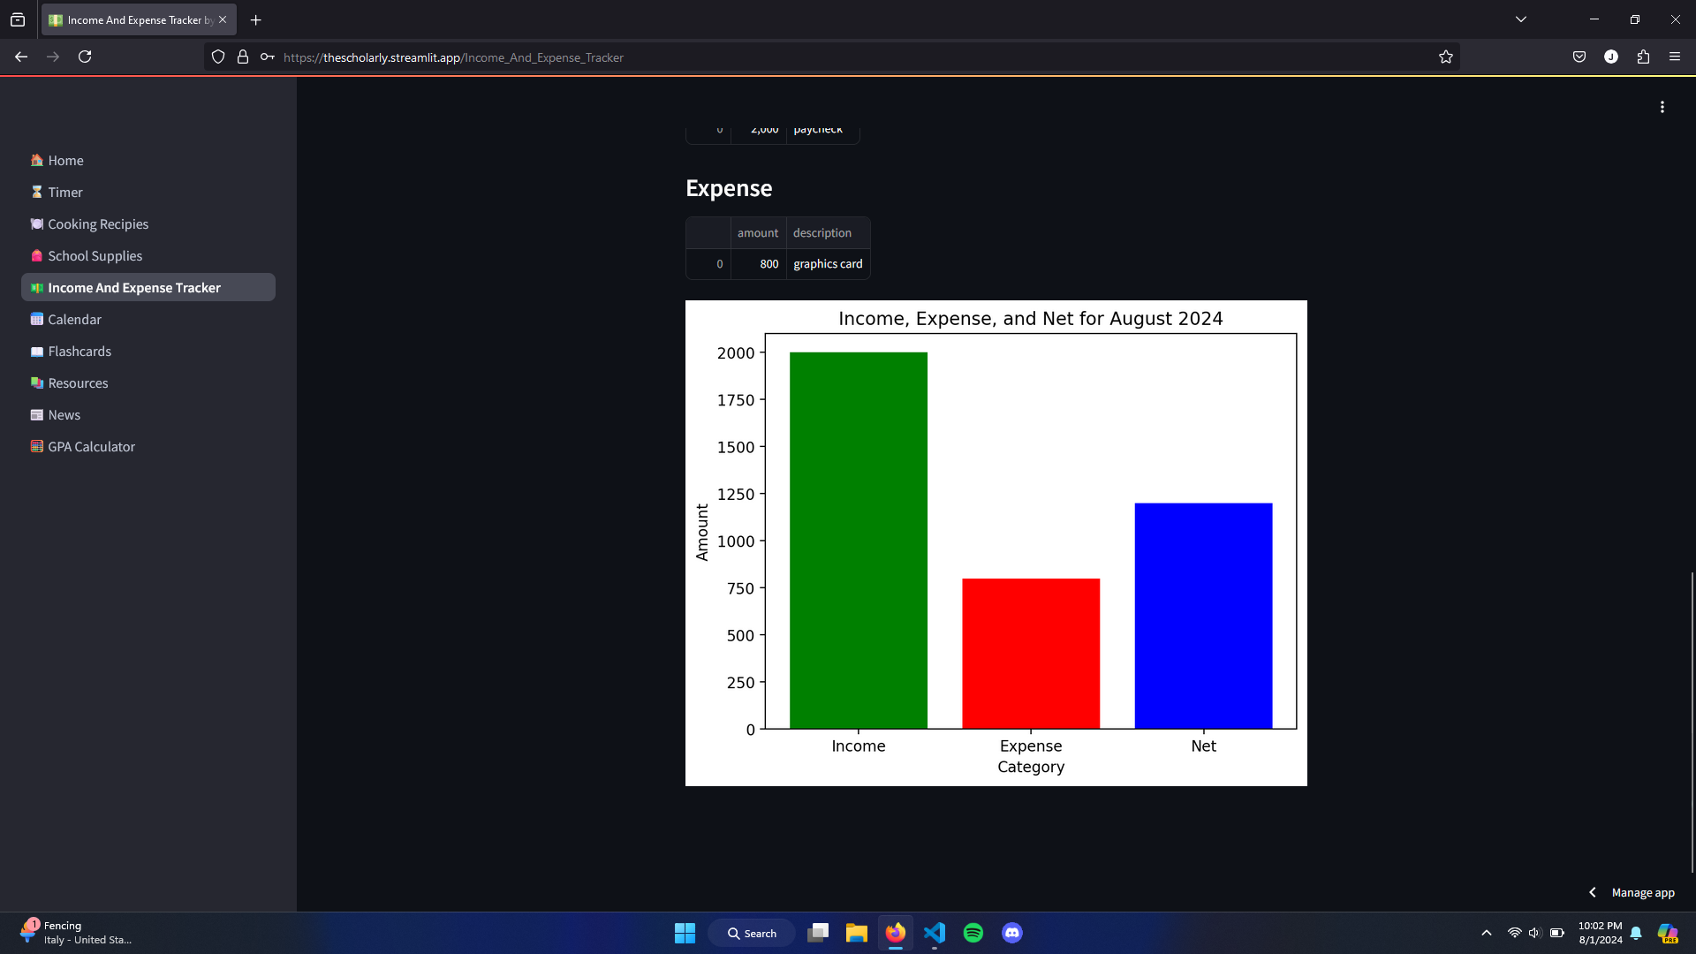Click the green Income bar in chart

click(858, 540)
